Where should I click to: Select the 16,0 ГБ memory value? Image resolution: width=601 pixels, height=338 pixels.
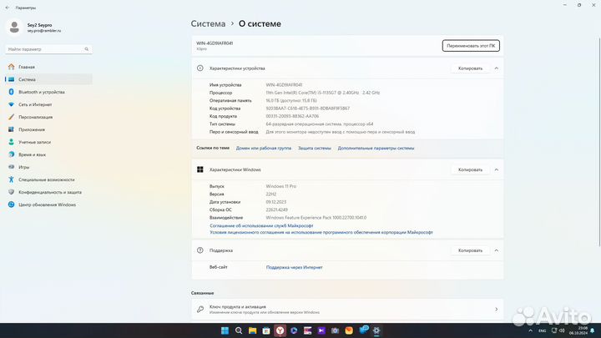tap(291, 100)
